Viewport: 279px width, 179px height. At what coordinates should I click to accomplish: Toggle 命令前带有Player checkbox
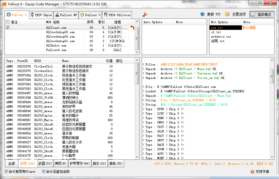[6, 171]
